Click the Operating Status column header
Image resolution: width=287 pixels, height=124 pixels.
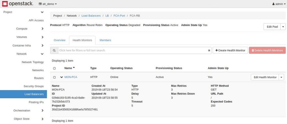pyautogui.click(x=121, y=68)
